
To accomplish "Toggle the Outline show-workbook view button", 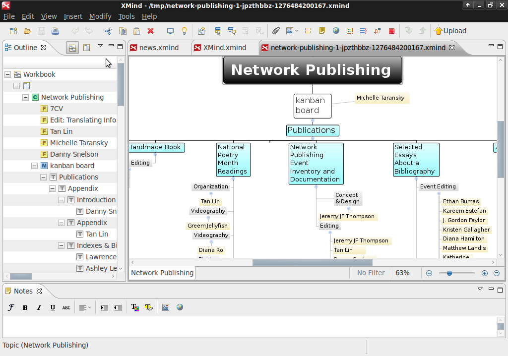I will click(x=72, y=48).
